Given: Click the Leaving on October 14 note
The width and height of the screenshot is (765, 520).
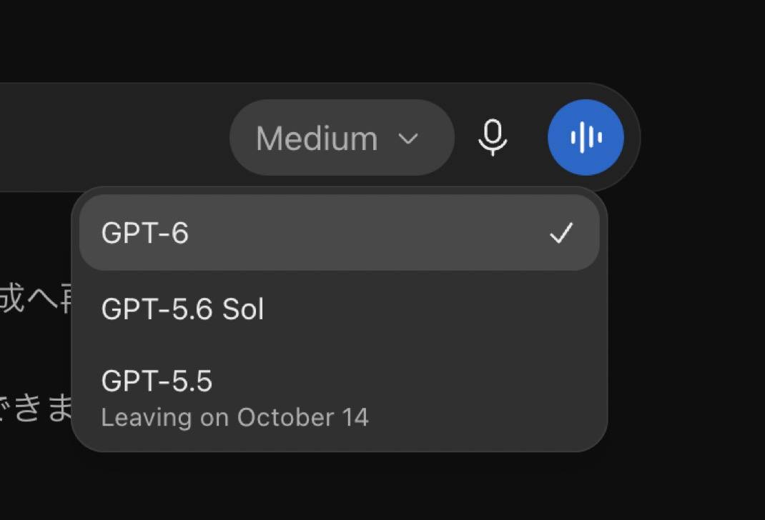Looking at the screenshot, I should pos(235,418).
